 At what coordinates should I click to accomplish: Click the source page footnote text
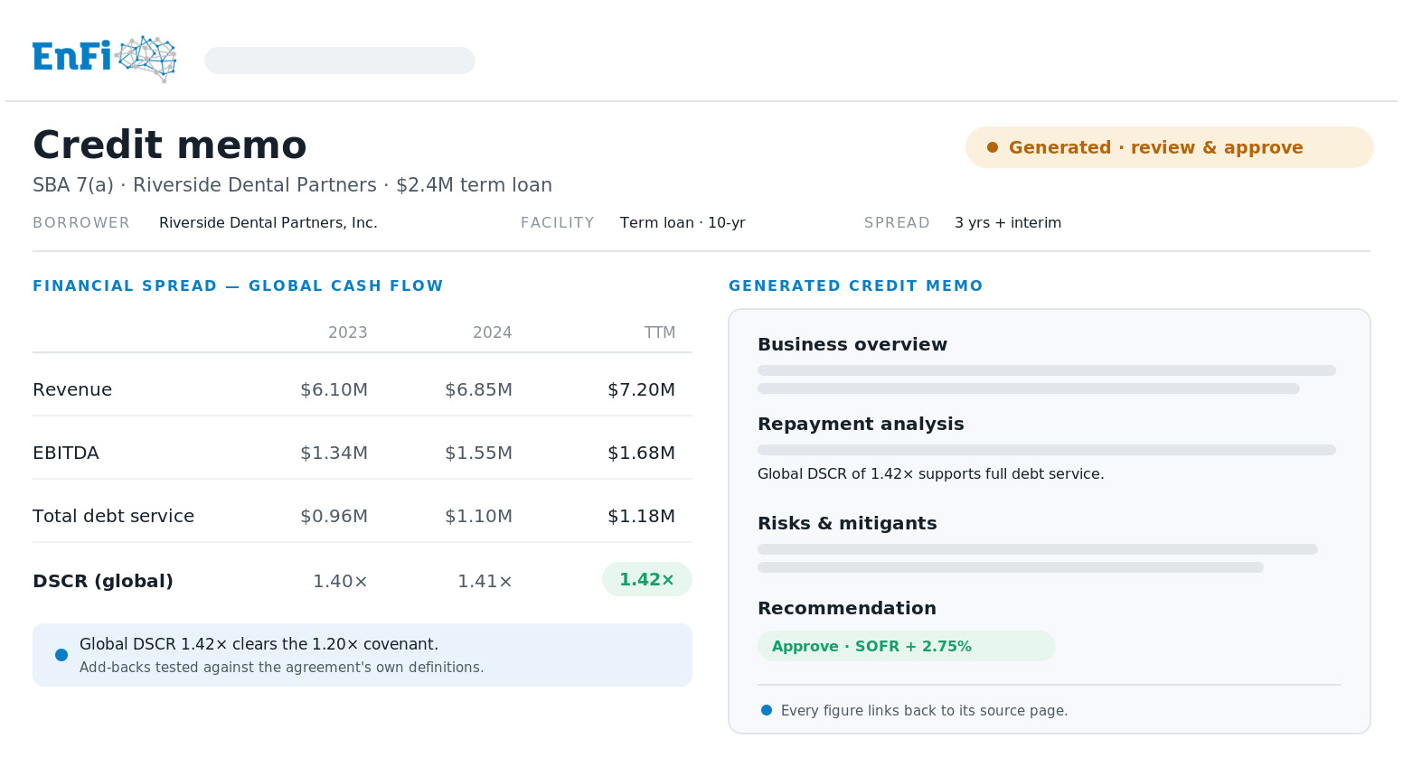click(x=924, y=711)
